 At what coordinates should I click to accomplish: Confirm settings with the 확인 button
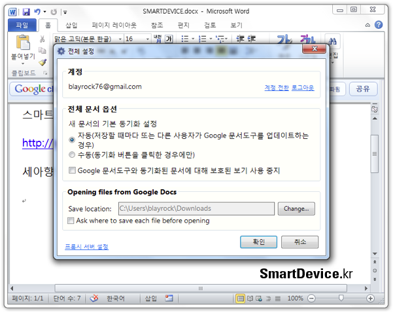click(x=258, y=242)
